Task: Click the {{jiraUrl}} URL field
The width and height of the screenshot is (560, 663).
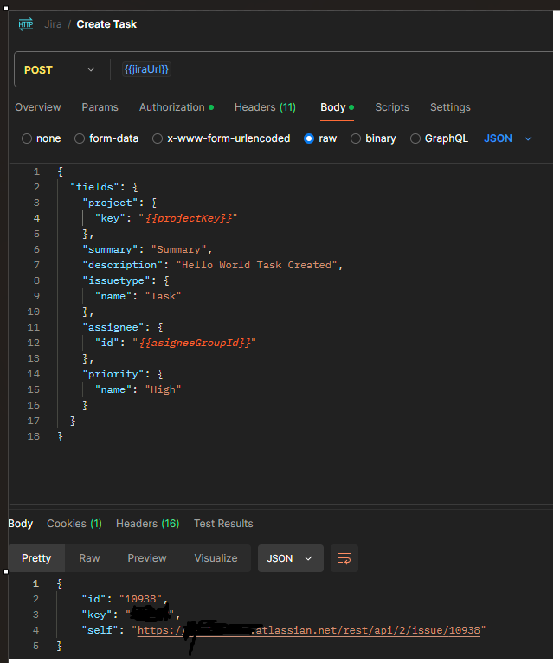Action: click(146, 69)
